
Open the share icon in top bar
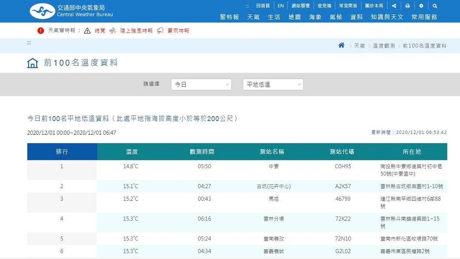[394, 6]
